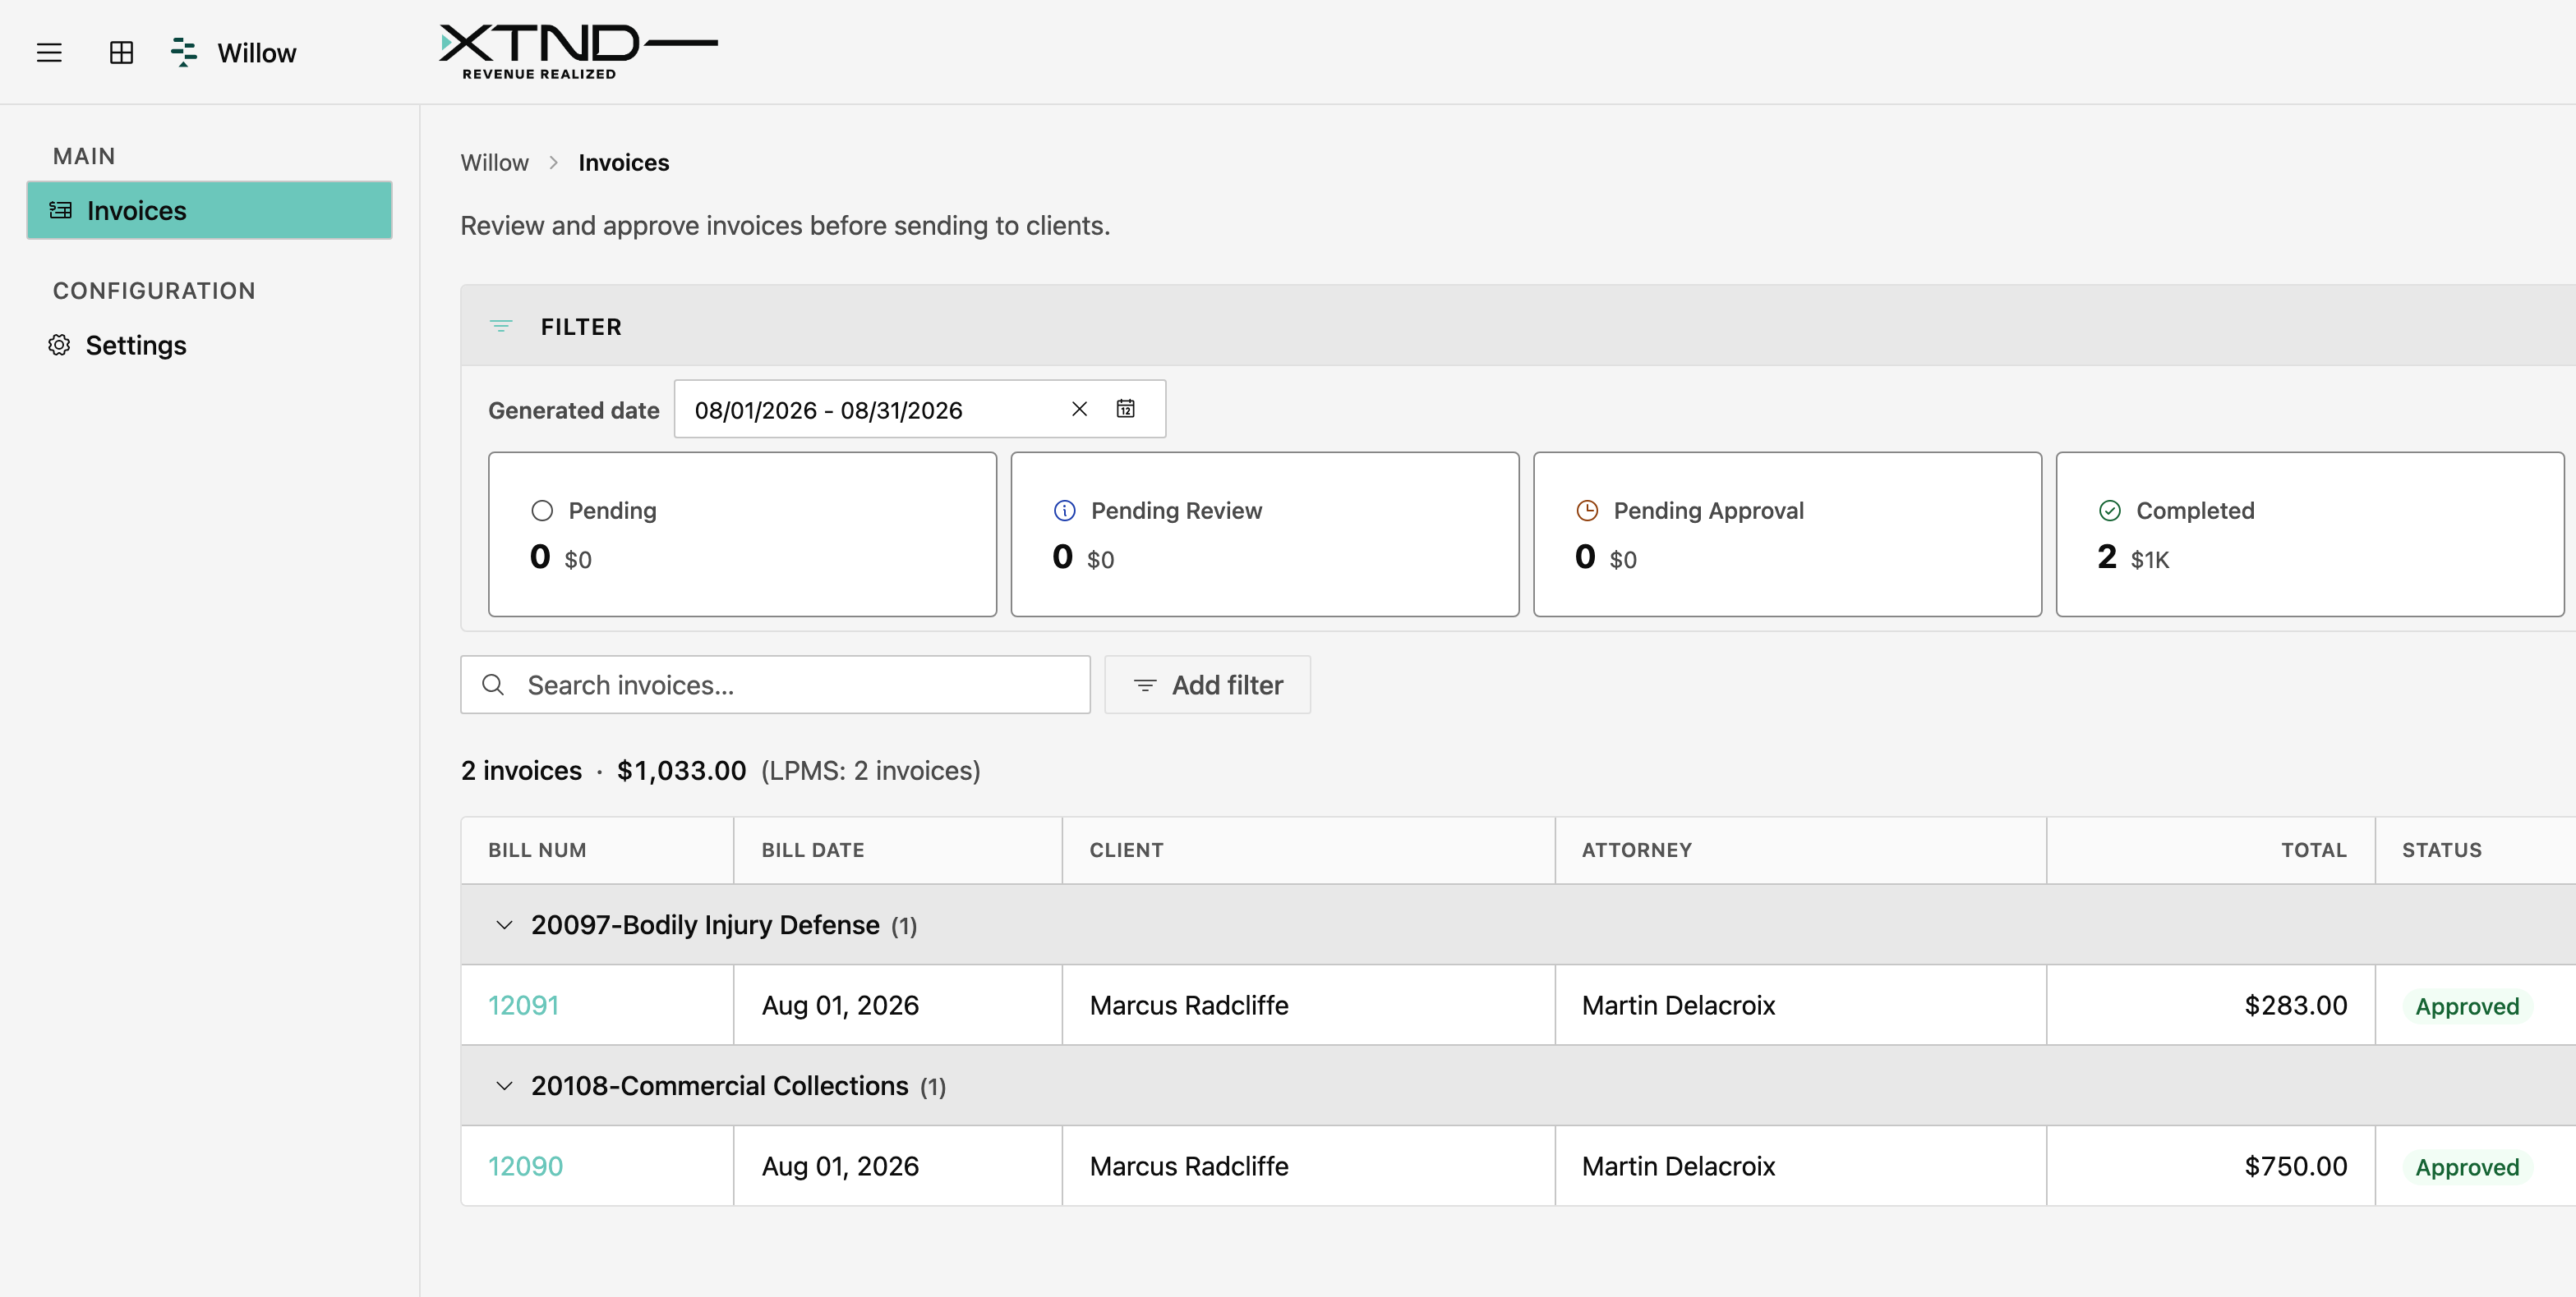Image resolution: width=2576 pixels, height=1297 pixels.
Task: Click the $1,033.00 invoices total summary
Action: tap(681, 771)
